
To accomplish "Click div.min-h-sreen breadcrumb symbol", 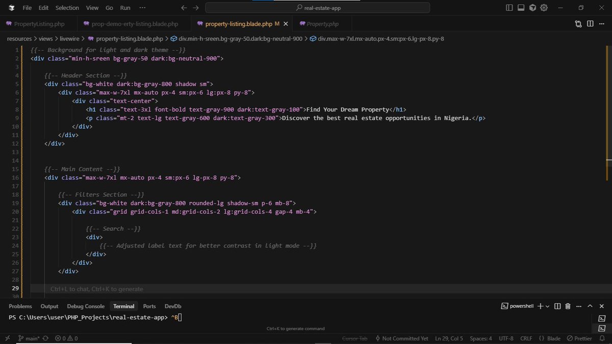I will [236, 39].
